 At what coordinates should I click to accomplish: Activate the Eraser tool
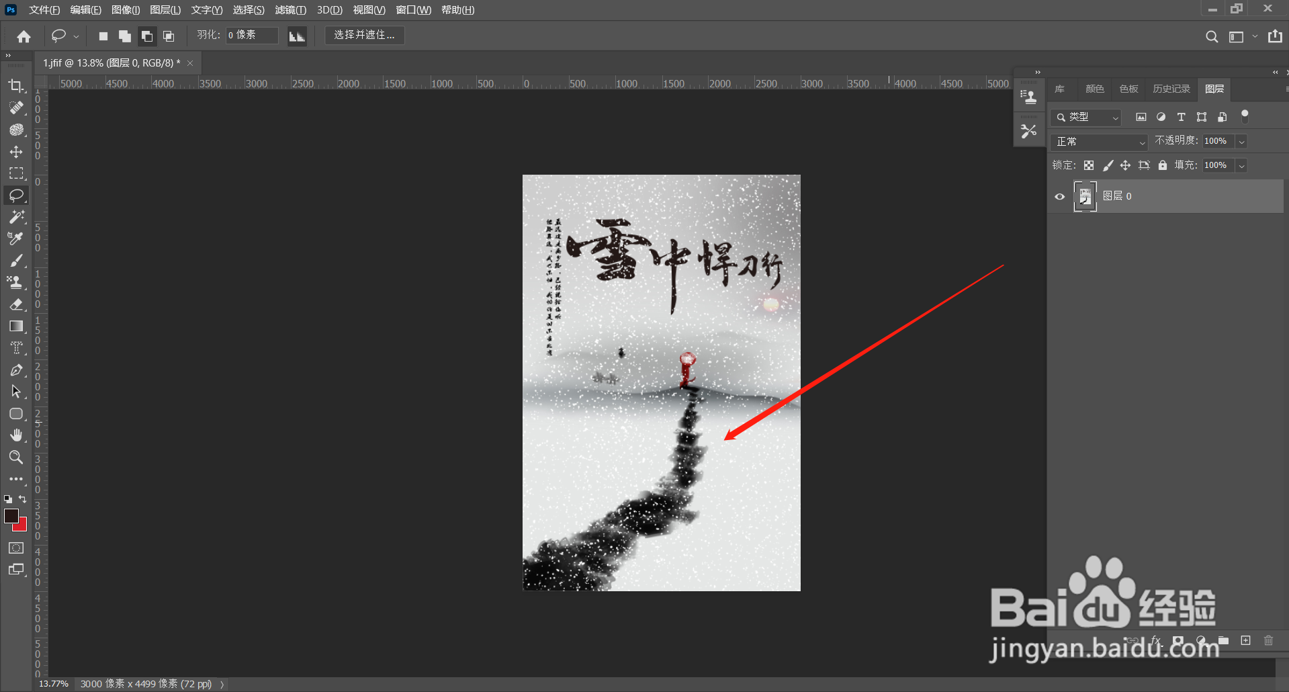[x=16, y=304]
